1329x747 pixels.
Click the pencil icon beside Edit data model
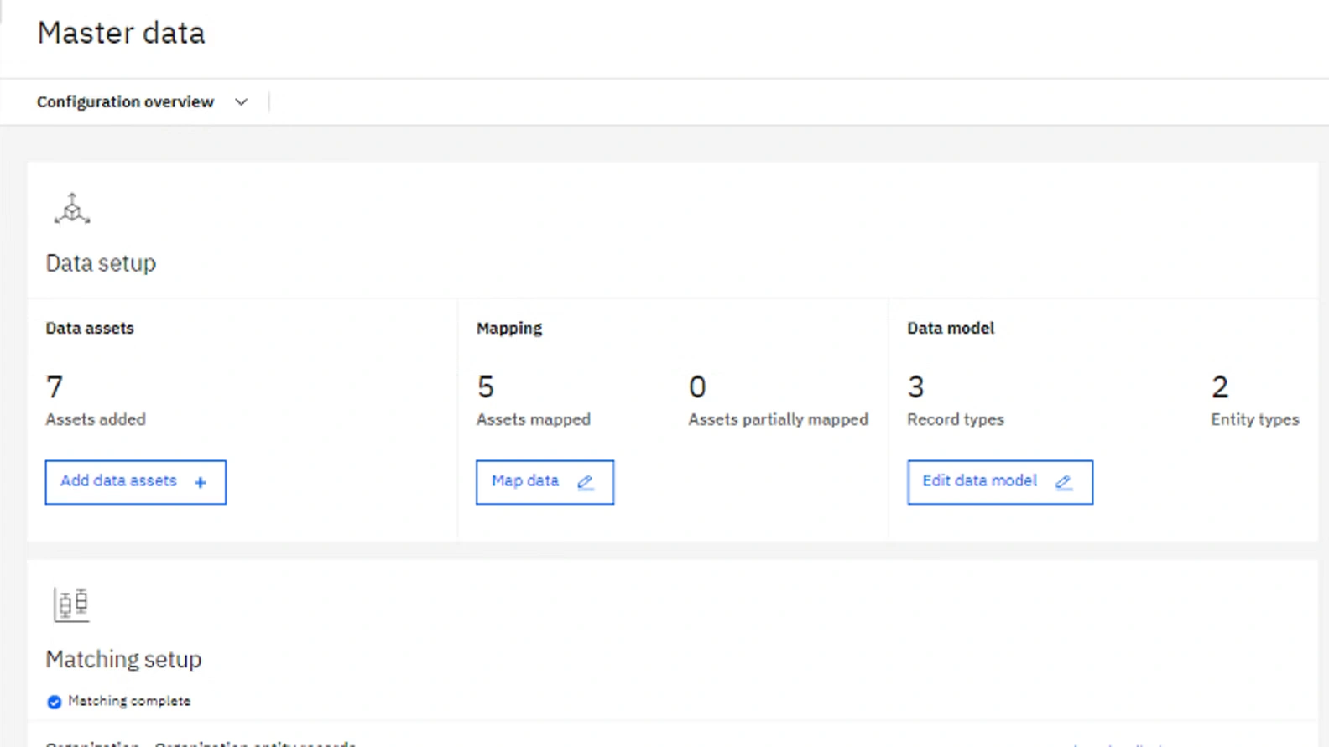tap(1063, 482)
